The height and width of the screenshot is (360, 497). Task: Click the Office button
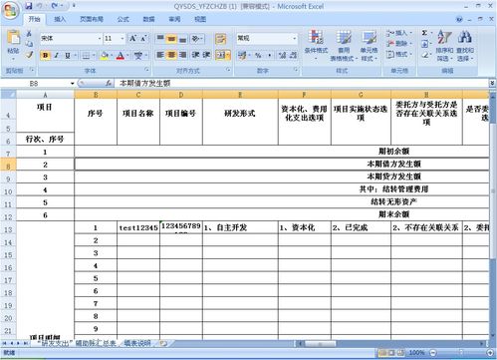[10, 10]
